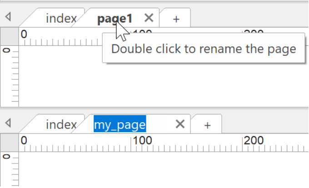Image resolution: width=309 pixels, height=188 pixels.
Task: Click the vertical ruler's 0 mark in page1 view
Action: click(x=6, y=50)
